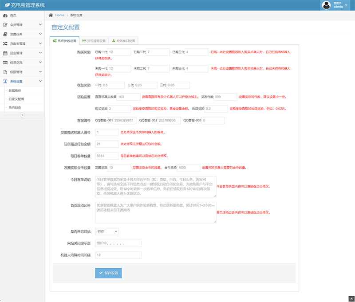The image size is (355, 302).
Task: Open 数据备份 in the sidebar submenu
Action: [x=15, y=90]
